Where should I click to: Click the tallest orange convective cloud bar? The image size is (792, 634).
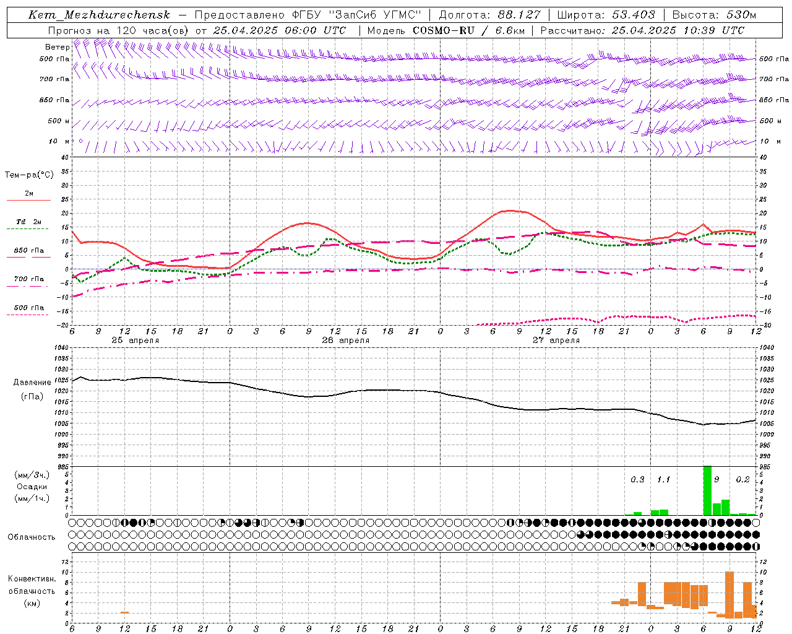(730, 594)
